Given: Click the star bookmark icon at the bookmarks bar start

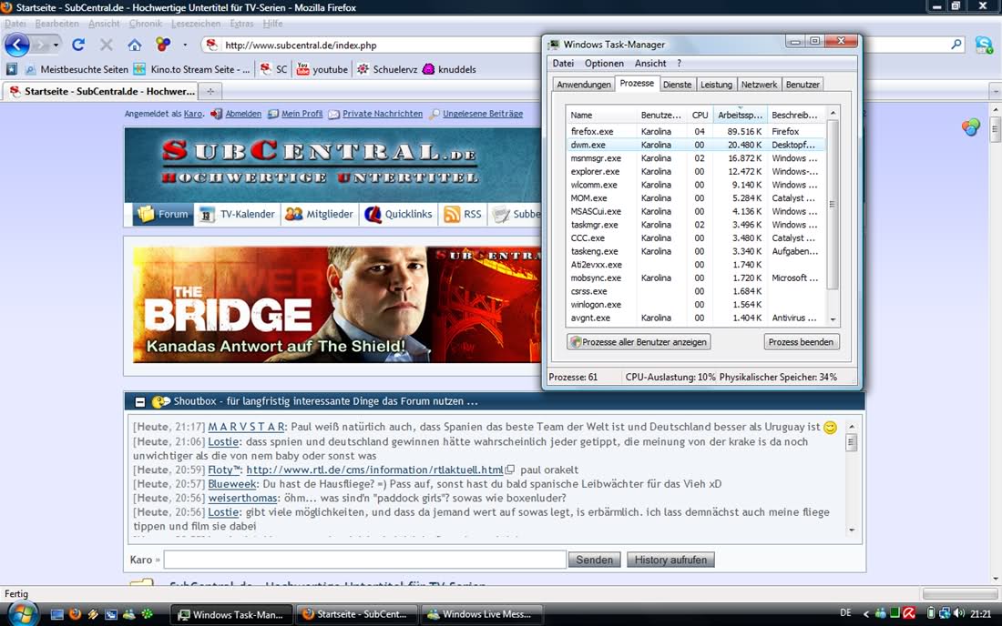Looking at the screenshot, I should tap(12, 69).
